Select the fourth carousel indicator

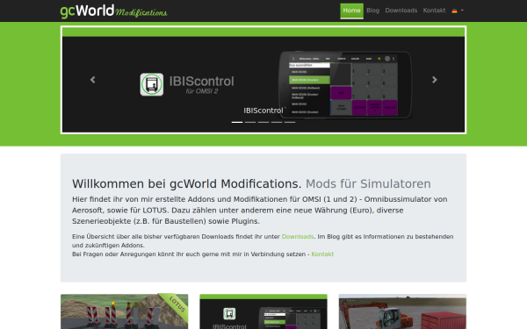tap(277, 122)
